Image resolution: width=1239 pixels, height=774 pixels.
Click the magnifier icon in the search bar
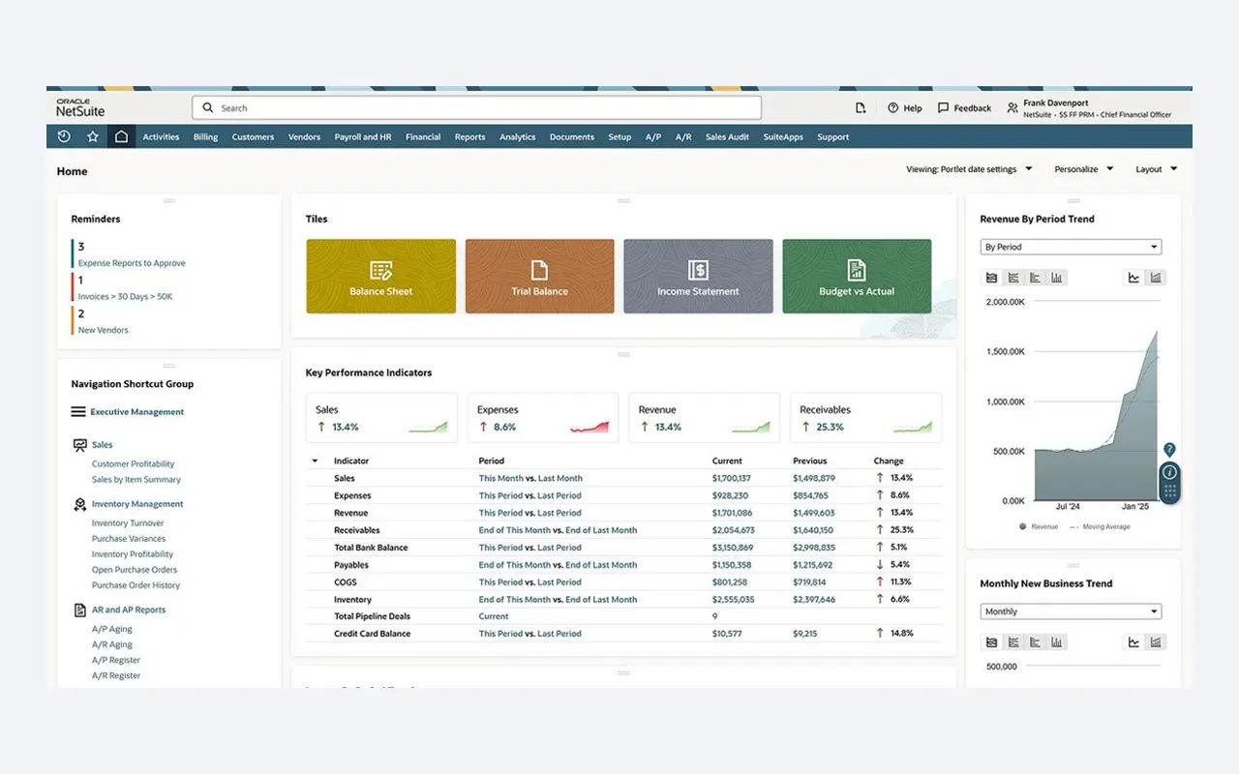click(208, 108)
